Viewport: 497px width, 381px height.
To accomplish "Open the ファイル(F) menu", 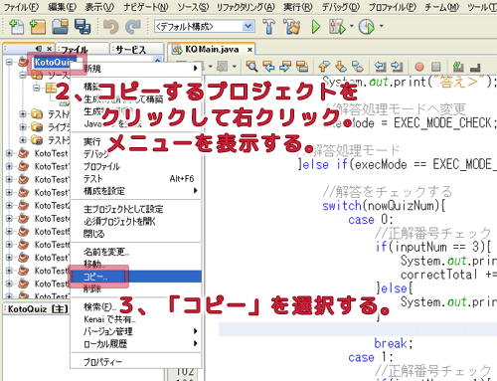I will pos(21,7).
